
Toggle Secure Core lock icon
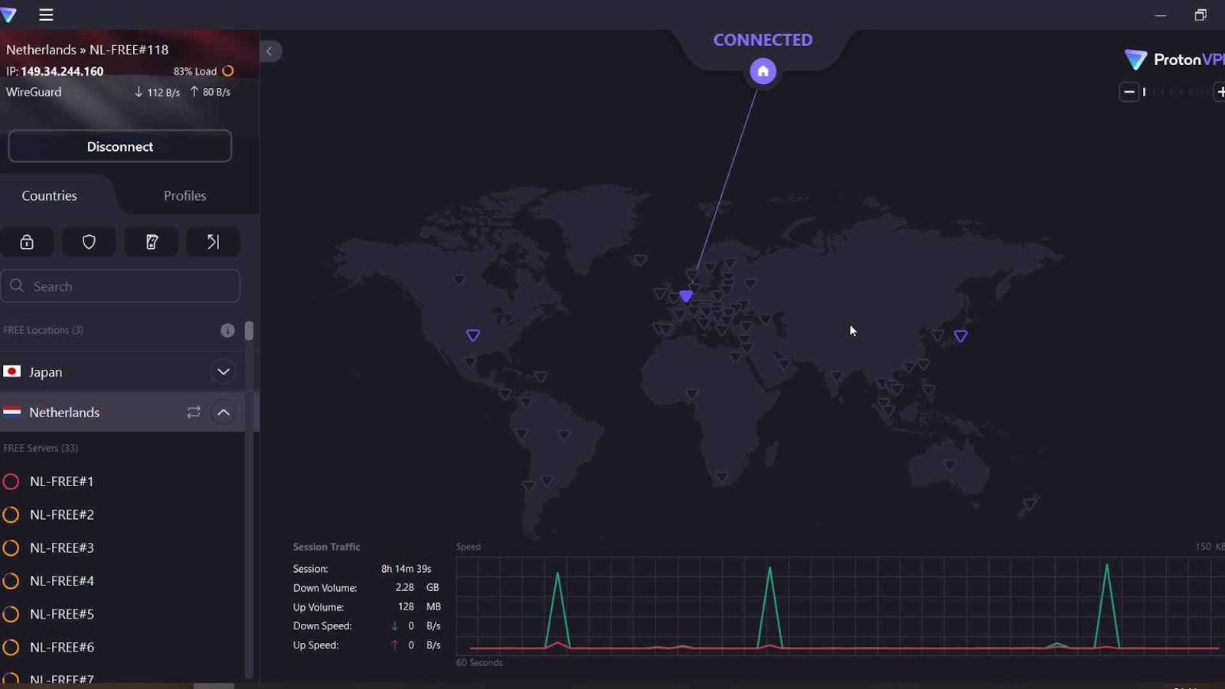coord(27,242)
